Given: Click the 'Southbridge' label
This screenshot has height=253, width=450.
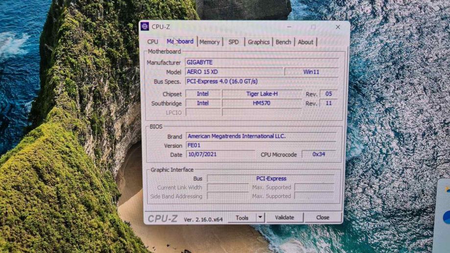Looking at the screenshot, I should click(x=166, y=104).
